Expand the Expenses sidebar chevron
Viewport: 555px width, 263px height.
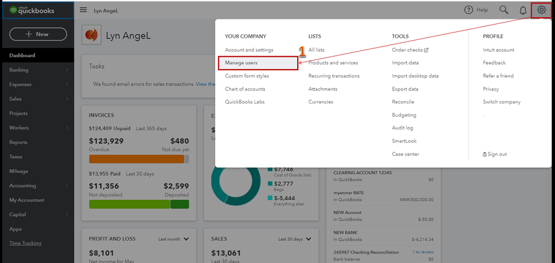[67, 85]
